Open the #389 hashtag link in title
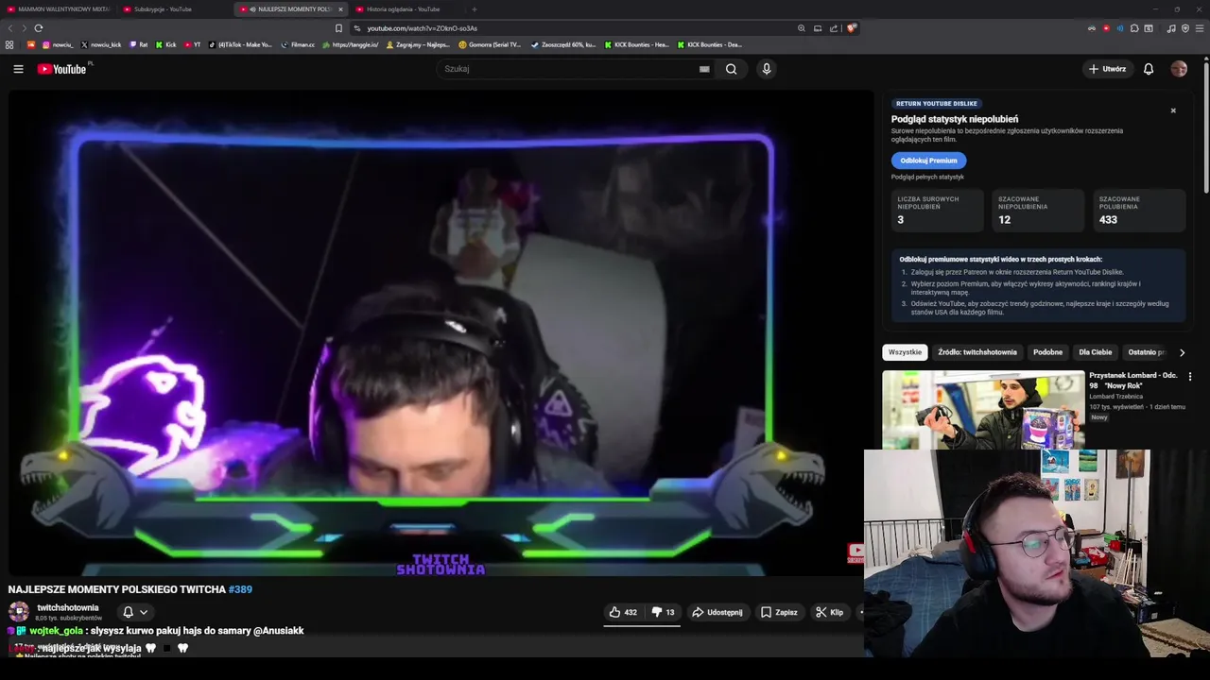1210x680 pixels. [x=240, y=589]
